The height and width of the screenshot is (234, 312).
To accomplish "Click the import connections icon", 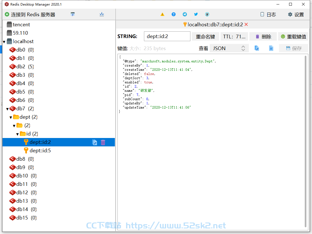I will coord(73,14).
